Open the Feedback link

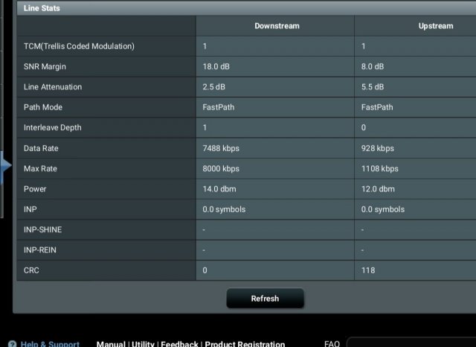pyautogui.click(x=179, y=344)
